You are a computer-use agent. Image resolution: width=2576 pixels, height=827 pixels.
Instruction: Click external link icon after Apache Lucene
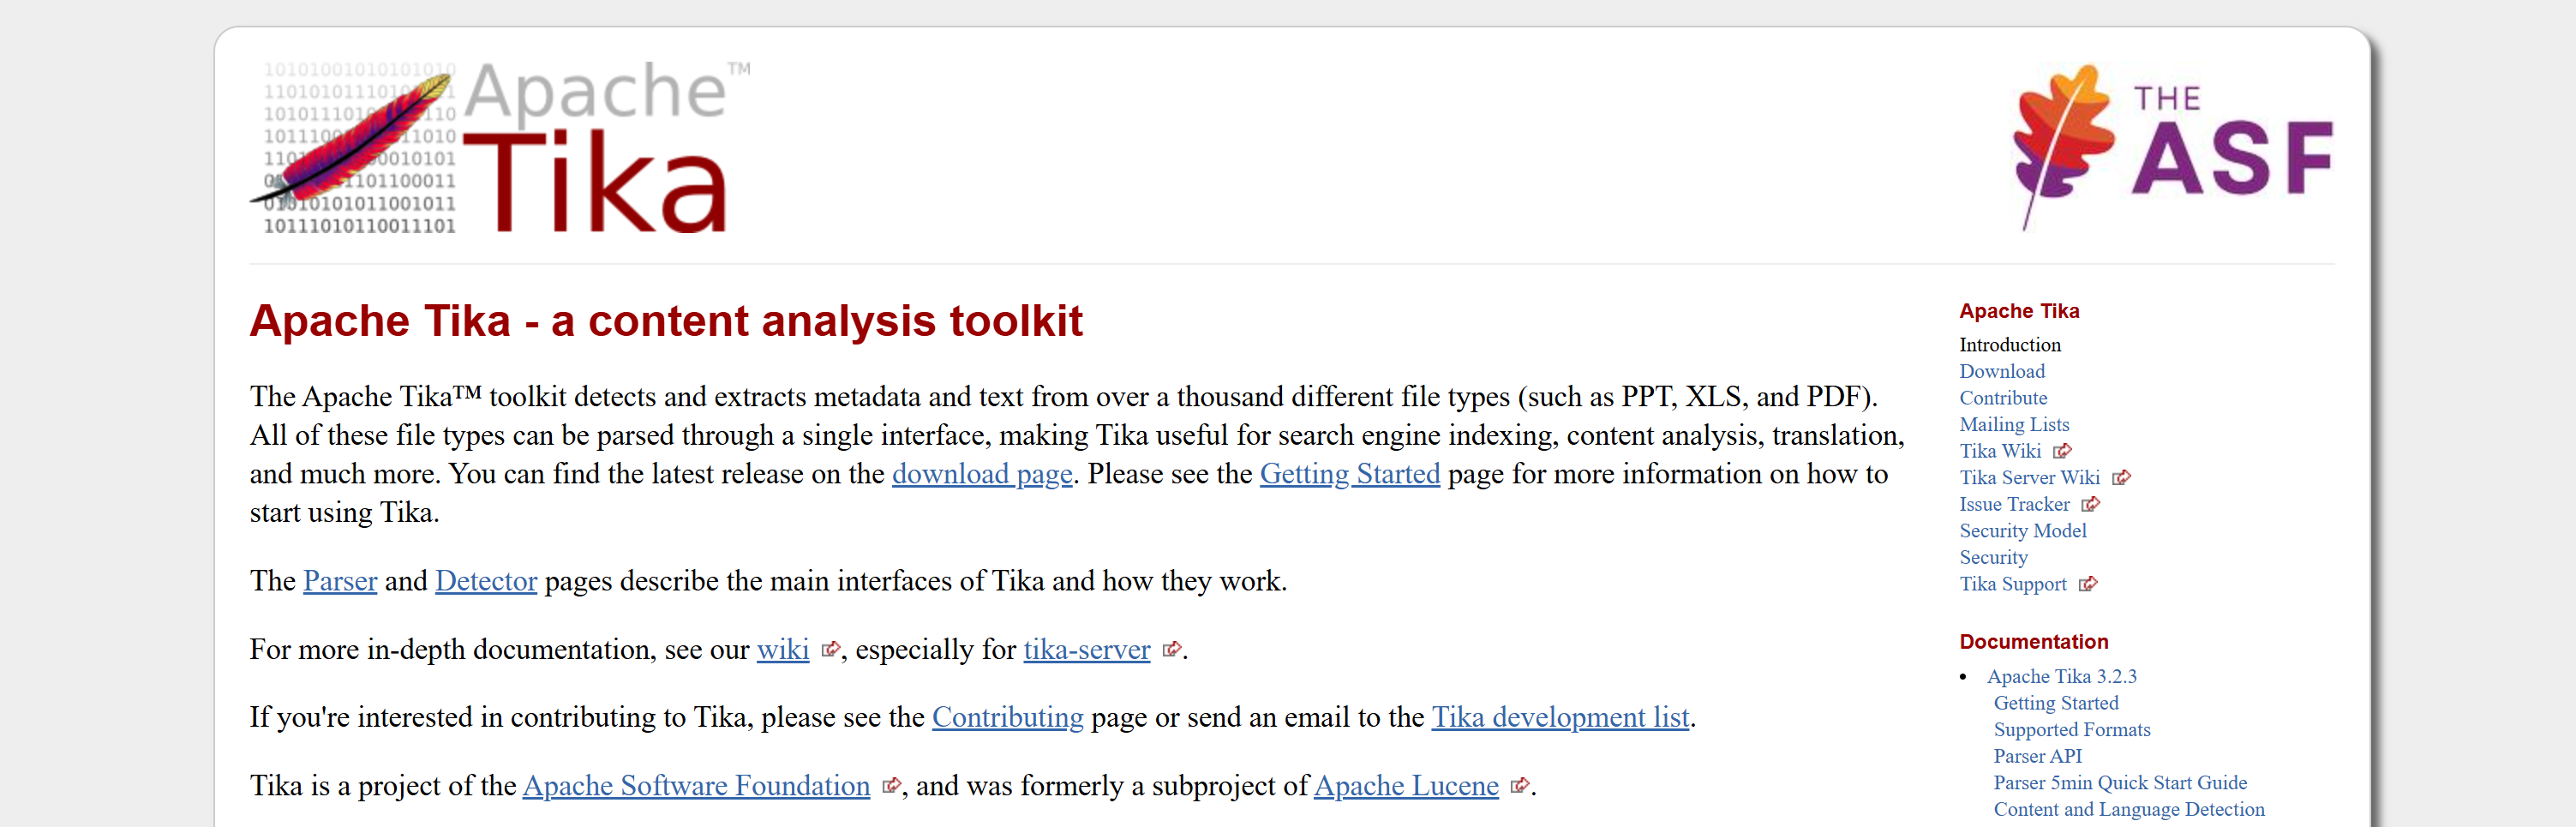1519,786
